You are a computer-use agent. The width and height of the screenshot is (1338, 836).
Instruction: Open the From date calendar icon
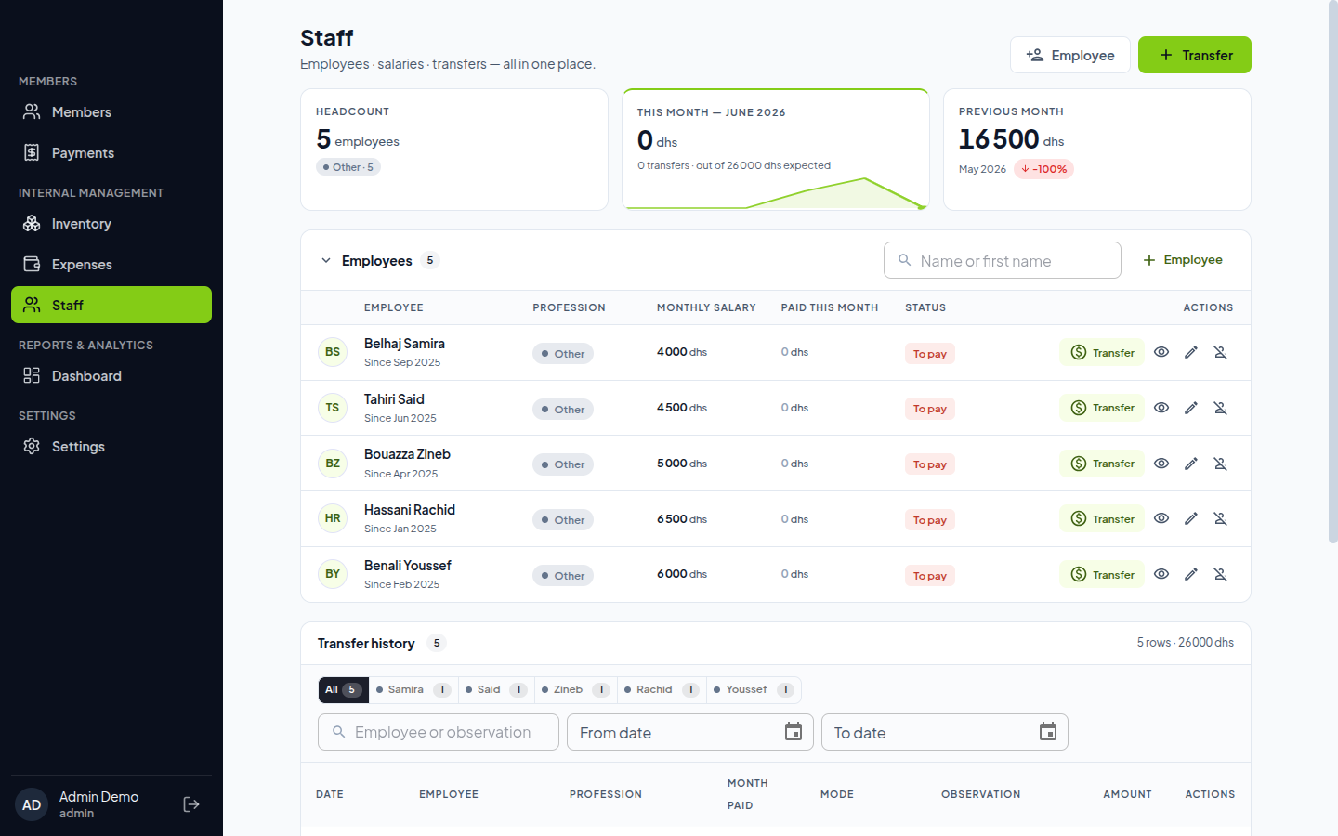[794, 732]
